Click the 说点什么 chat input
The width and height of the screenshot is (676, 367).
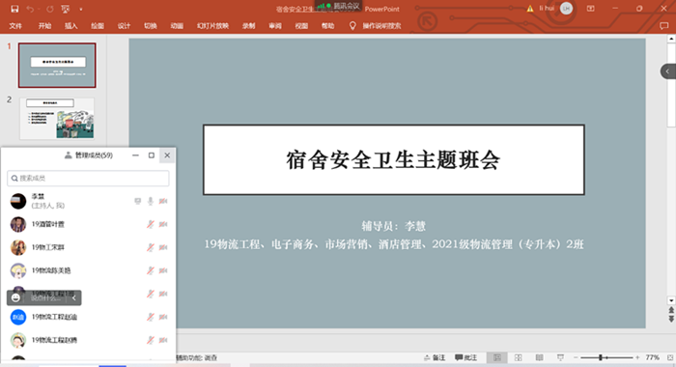point(45,298)
